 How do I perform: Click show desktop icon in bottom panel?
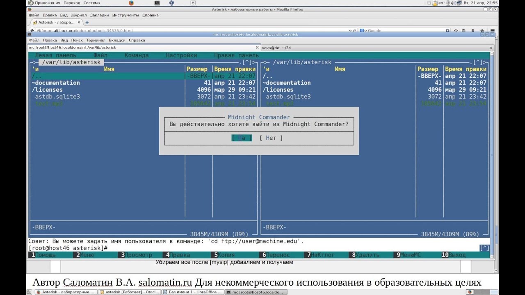(x=30, y=292)
